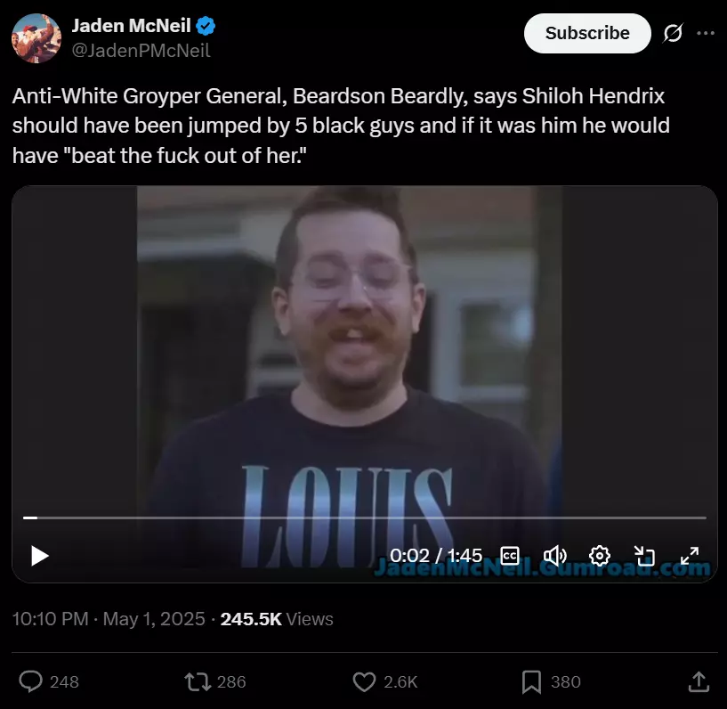This screenshot has width=727, height=709.
Task: Play the embedded video
Action: pos(39,556)
